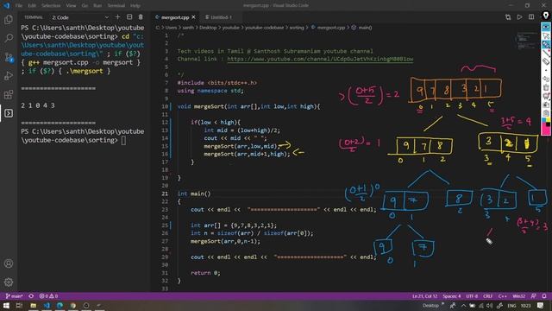Follow the YouTube channel link in comment

coord(320,59)
